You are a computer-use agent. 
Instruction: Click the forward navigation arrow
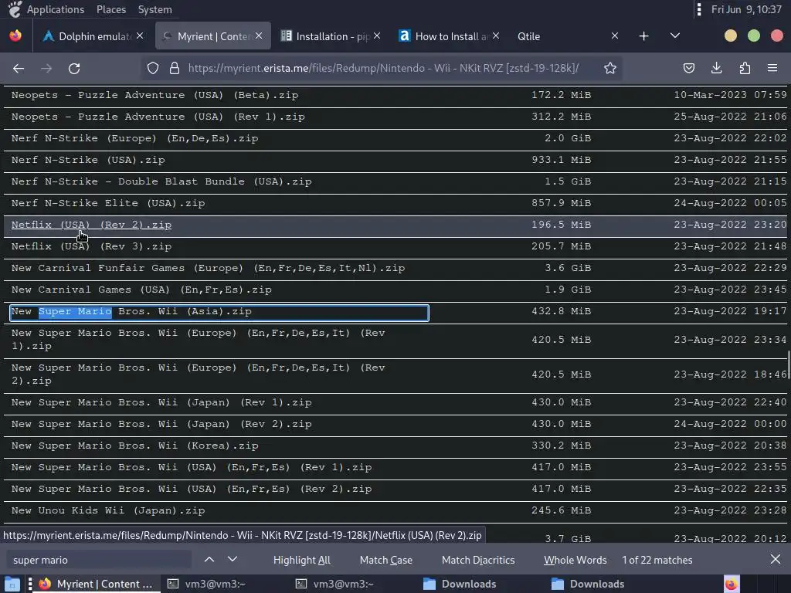point(46,69)
